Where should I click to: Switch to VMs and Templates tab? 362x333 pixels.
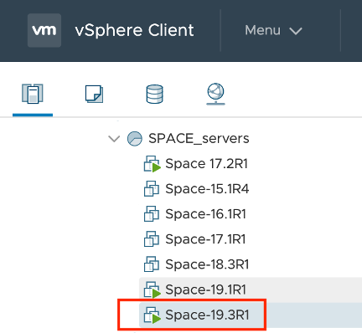pos(94,94)
